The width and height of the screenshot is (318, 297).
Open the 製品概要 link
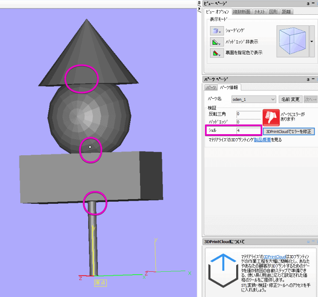262,139
